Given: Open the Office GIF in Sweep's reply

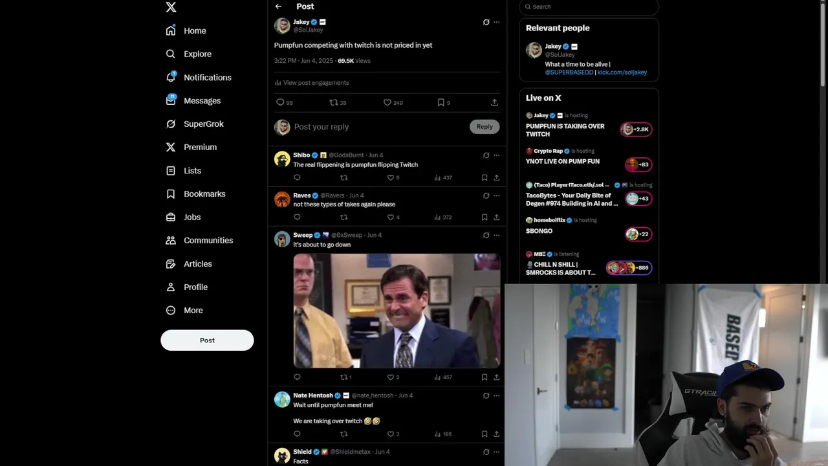Looking at the screenshot, I should [397, 311].
